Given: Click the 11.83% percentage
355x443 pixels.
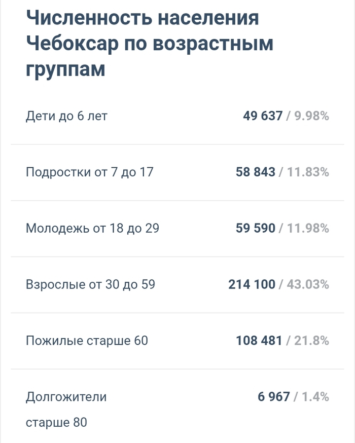Looking at the screenshot, I should click(308, 172).
